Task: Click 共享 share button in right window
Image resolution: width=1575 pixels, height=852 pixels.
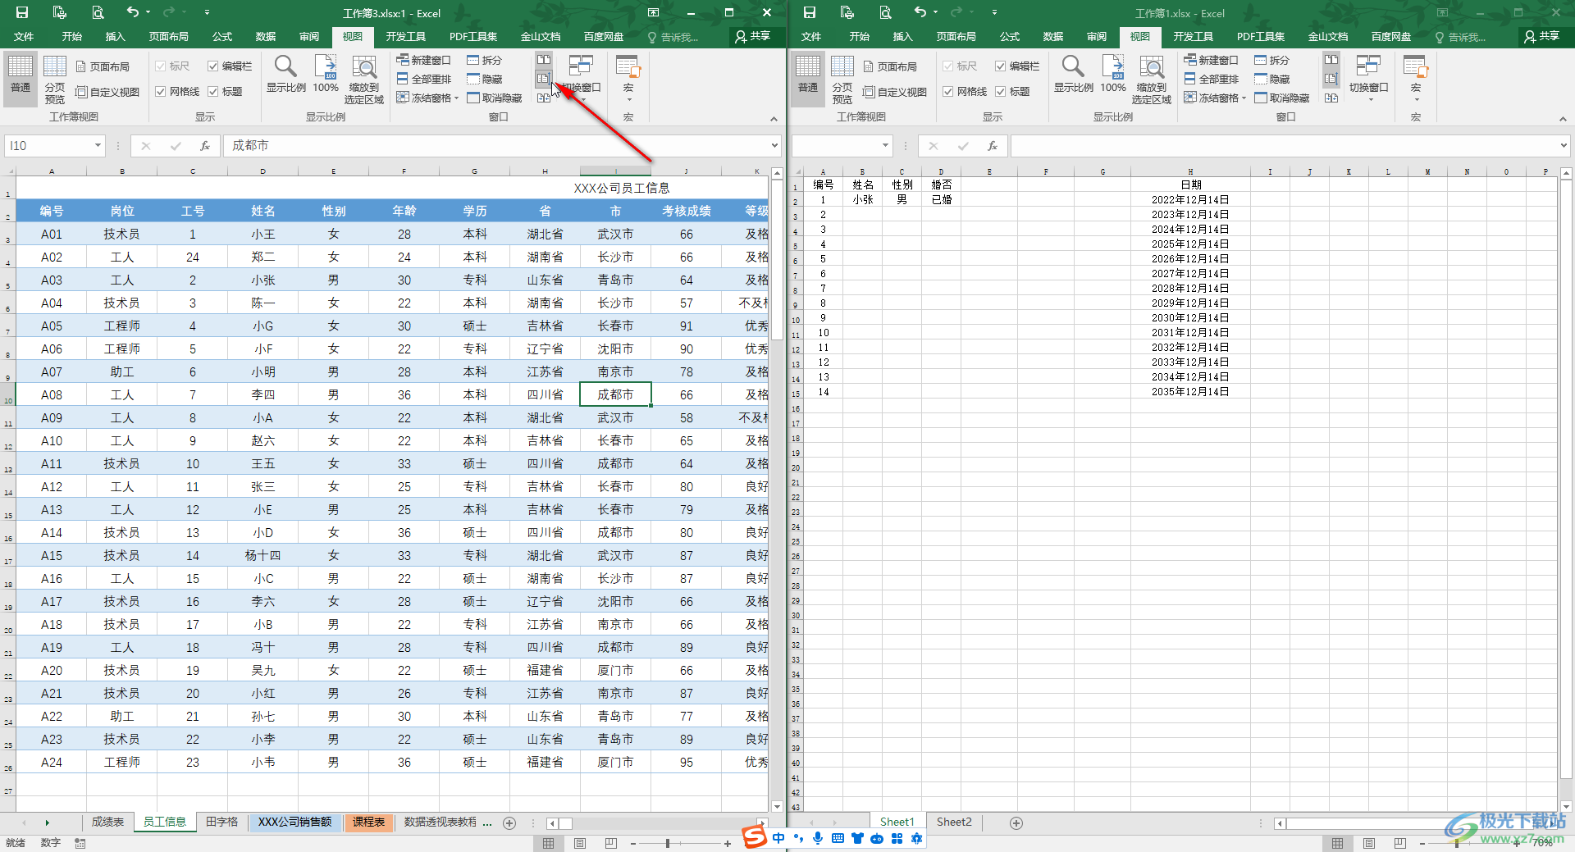Action: (x=1541, y=37)
